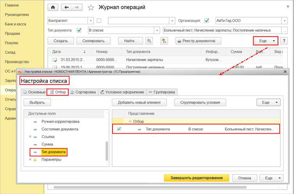Open the Продажи section
The width and height of the screenshot is (294, 194).
coord(13,34)
